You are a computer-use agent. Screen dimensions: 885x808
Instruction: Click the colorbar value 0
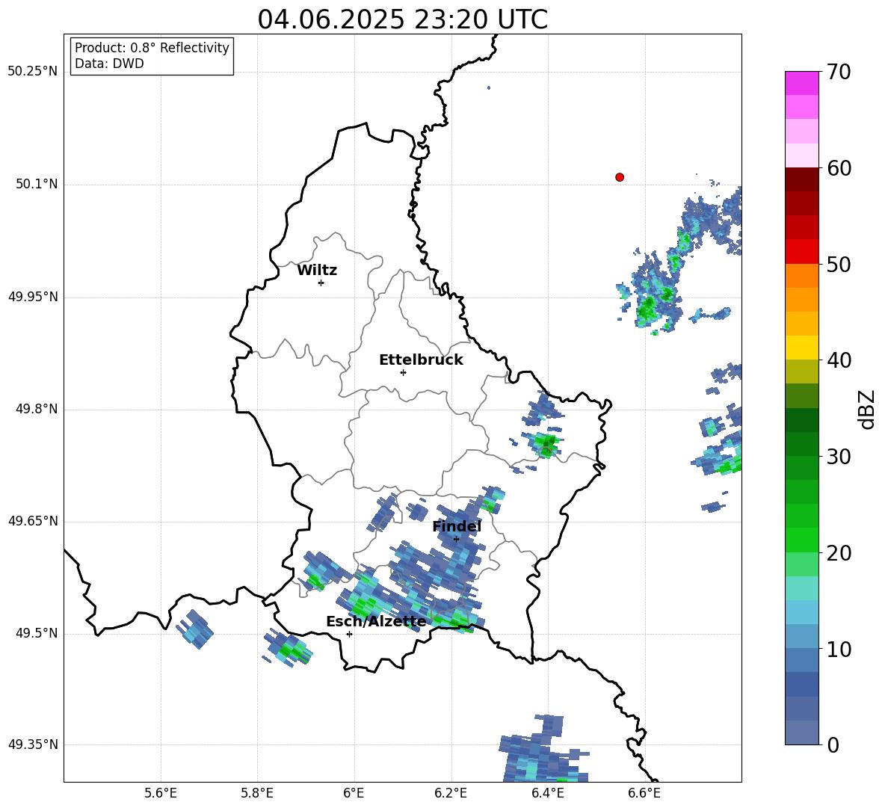833,745
